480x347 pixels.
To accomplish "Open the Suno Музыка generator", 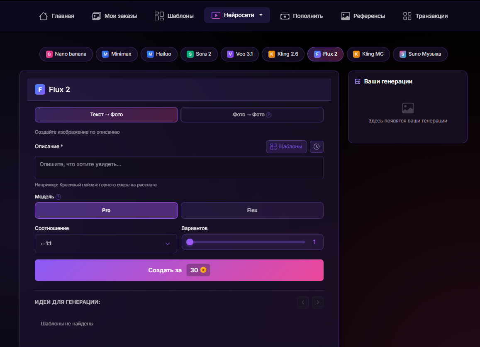I will click(x=420, y=54).
